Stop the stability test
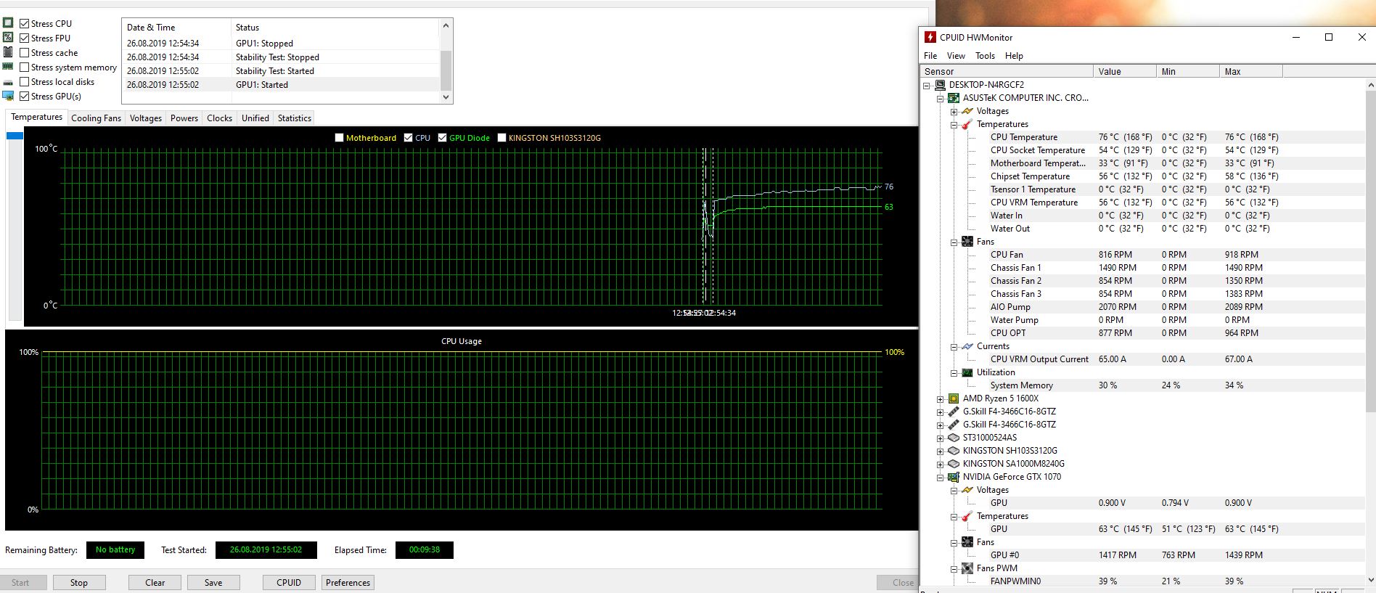1376x593 pixels. (79, 583)
